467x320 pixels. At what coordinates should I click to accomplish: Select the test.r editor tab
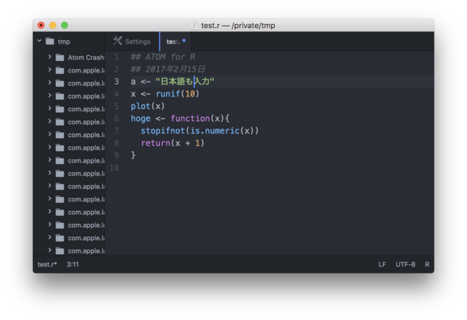[x=173, y=42]
